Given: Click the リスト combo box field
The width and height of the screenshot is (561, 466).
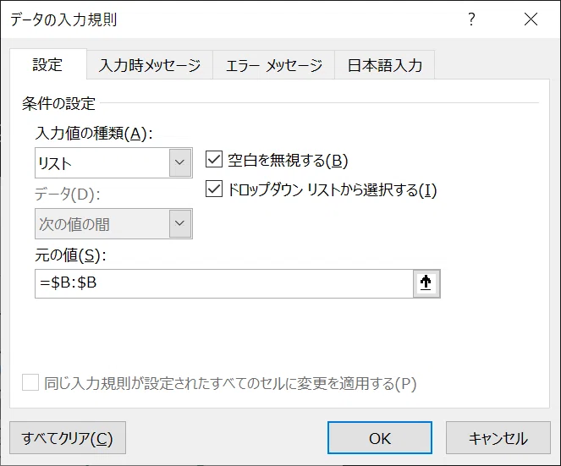Looking at the screenshot, I should coord(113,162).
